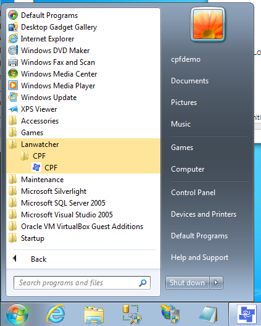Viewport: 261px width, 326px height.
Task: Click the Search programs and files box
Action: click(82, 283)
